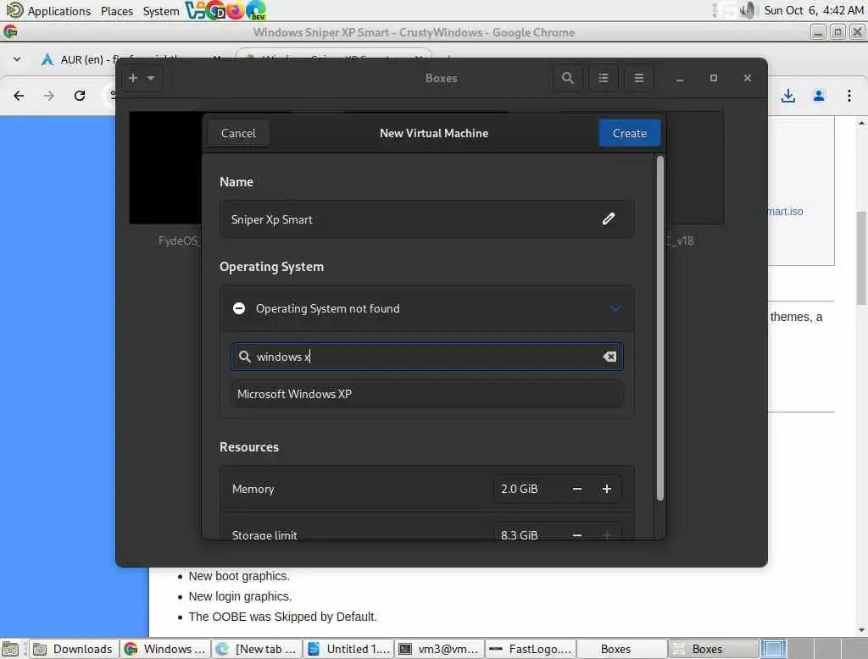Click into the operating system search field
This screenshot has width=868, height=659.
point(427,357)
